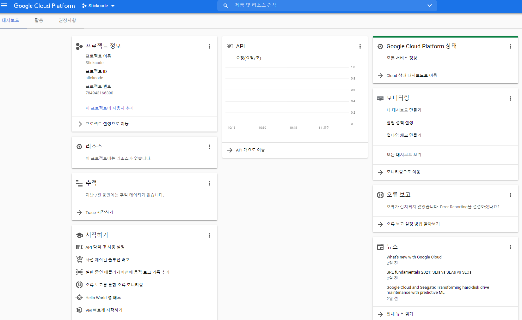Click API 탐색 및 사용 설정
The width and height of the screenshot is (522, 320).
(x=105, y=247)
